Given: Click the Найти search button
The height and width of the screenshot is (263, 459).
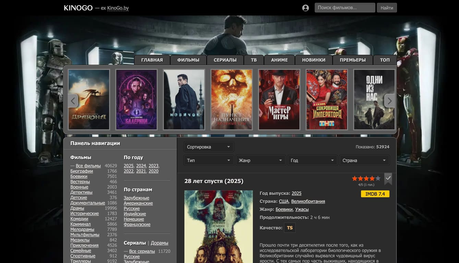Looking at the screenshot, I should click(x=387, y=8).
